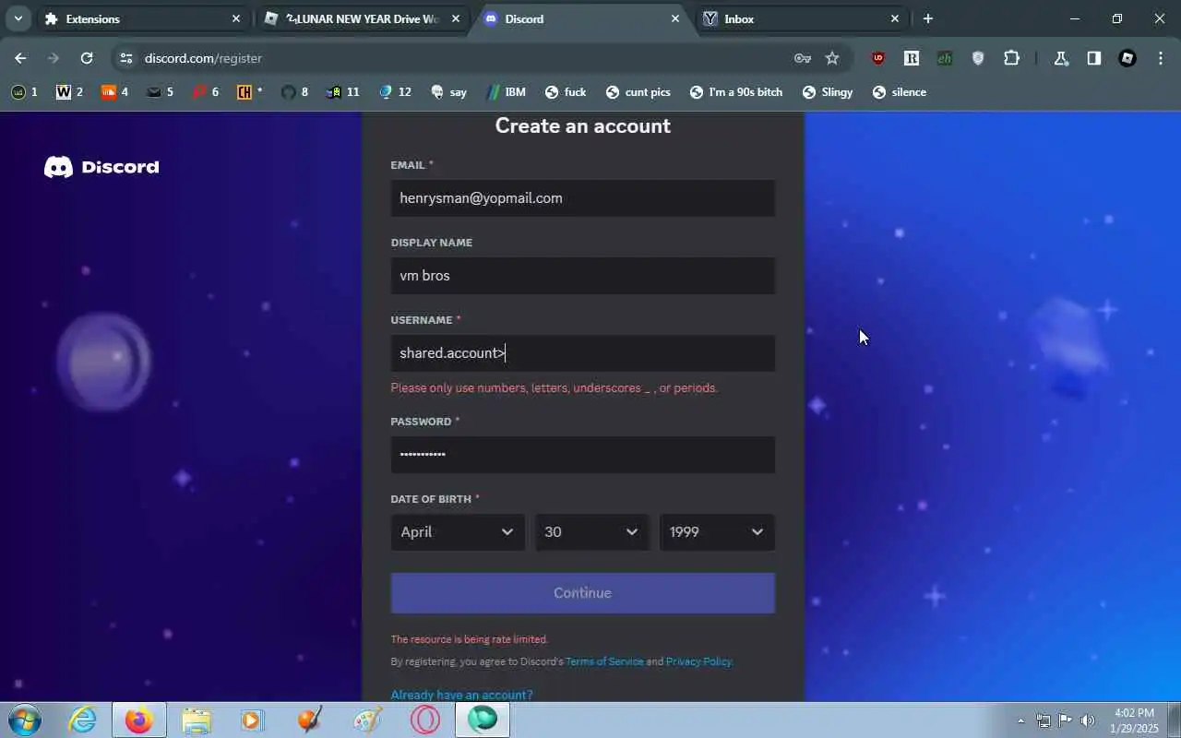Open the green 'eh' extension icon
Screen dimensions: 1181x738
(x=945, y=58)
